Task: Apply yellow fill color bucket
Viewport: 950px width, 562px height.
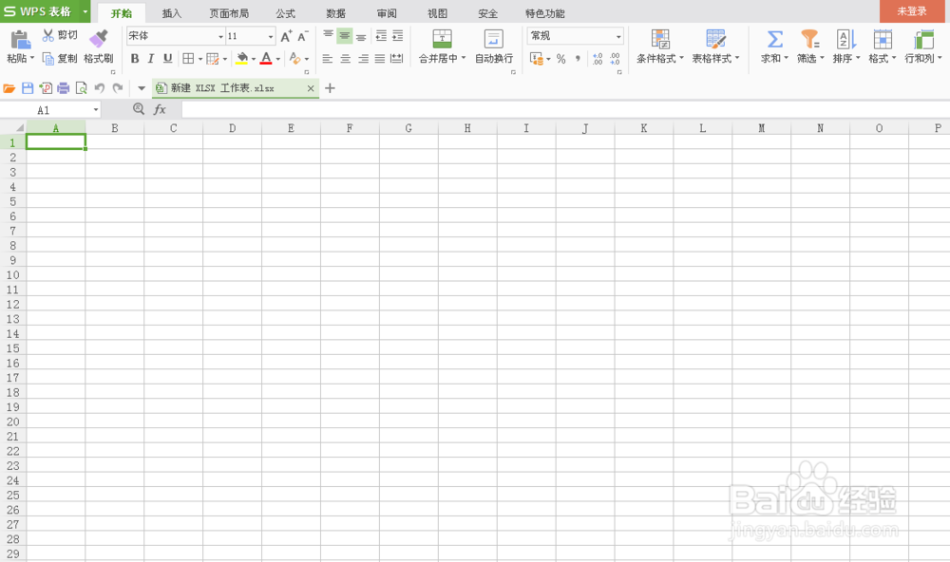Action: pos(241,58)
